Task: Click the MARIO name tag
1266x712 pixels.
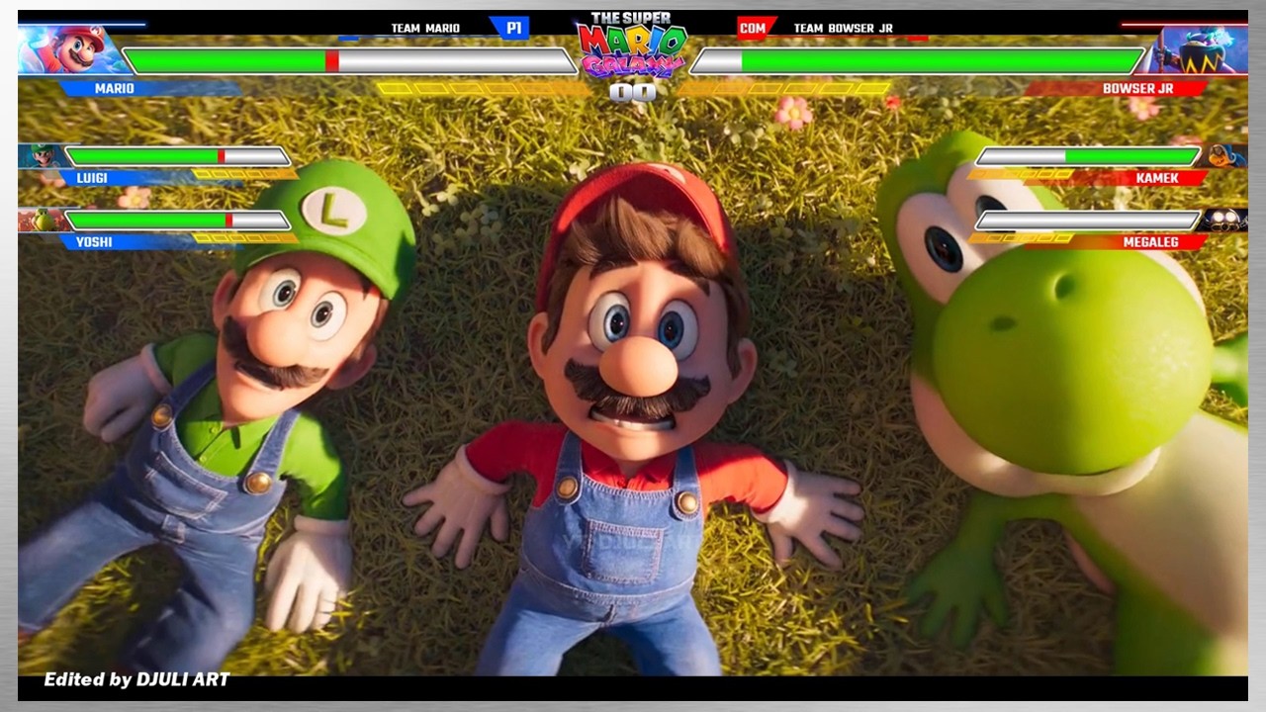Action: (x=115, y=89)
